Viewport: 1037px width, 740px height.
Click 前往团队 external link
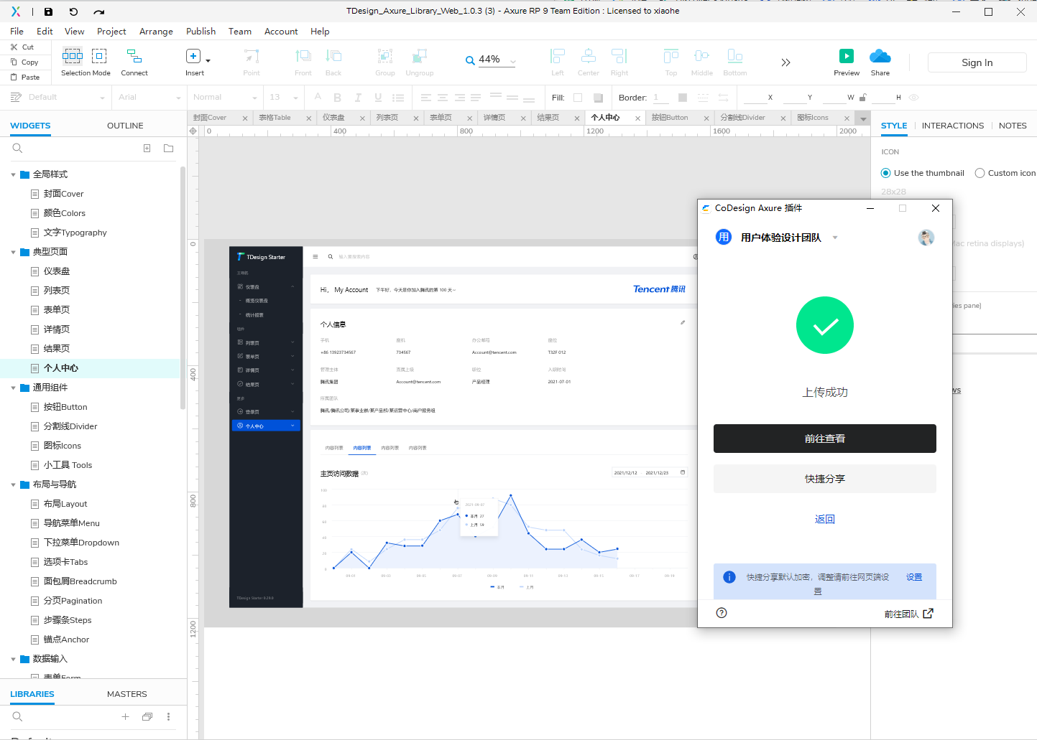908,614
